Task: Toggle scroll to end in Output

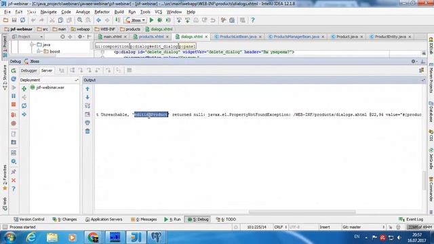Action: pos(87,115)
